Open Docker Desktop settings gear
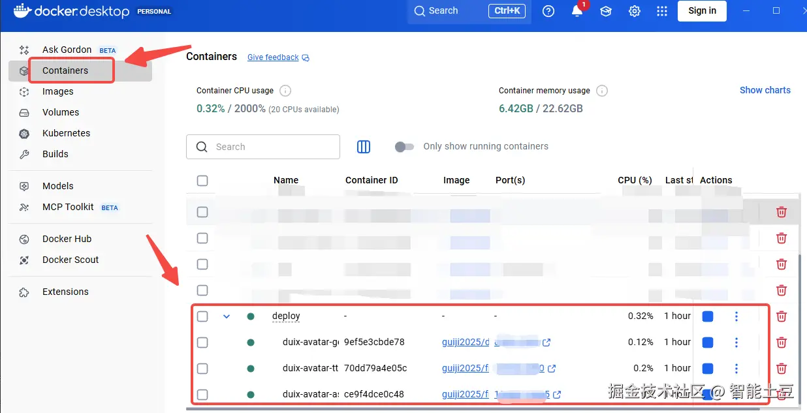 coord(634,11)
